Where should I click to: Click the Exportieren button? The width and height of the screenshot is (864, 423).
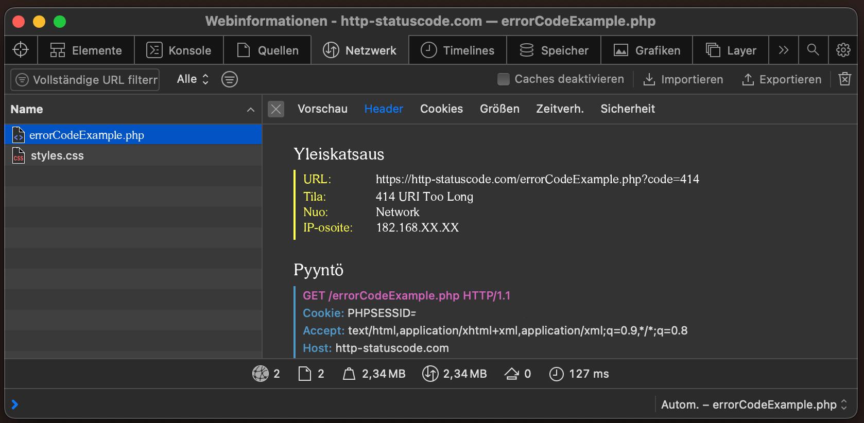point(782,79)
